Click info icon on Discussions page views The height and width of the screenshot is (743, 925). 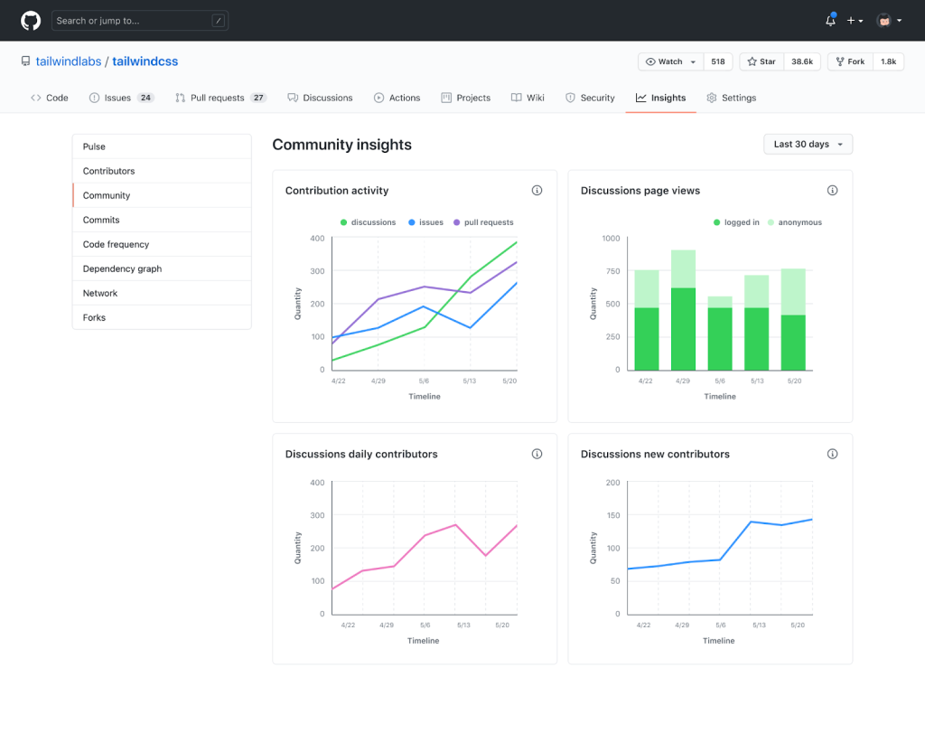832,191
